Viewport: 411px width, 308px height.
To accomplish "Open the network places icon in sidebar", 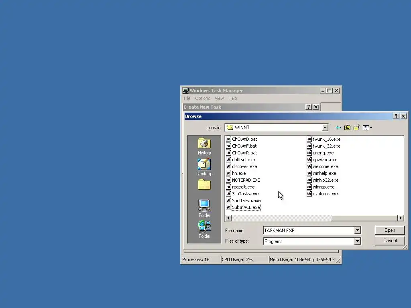I will pos(204,230).
